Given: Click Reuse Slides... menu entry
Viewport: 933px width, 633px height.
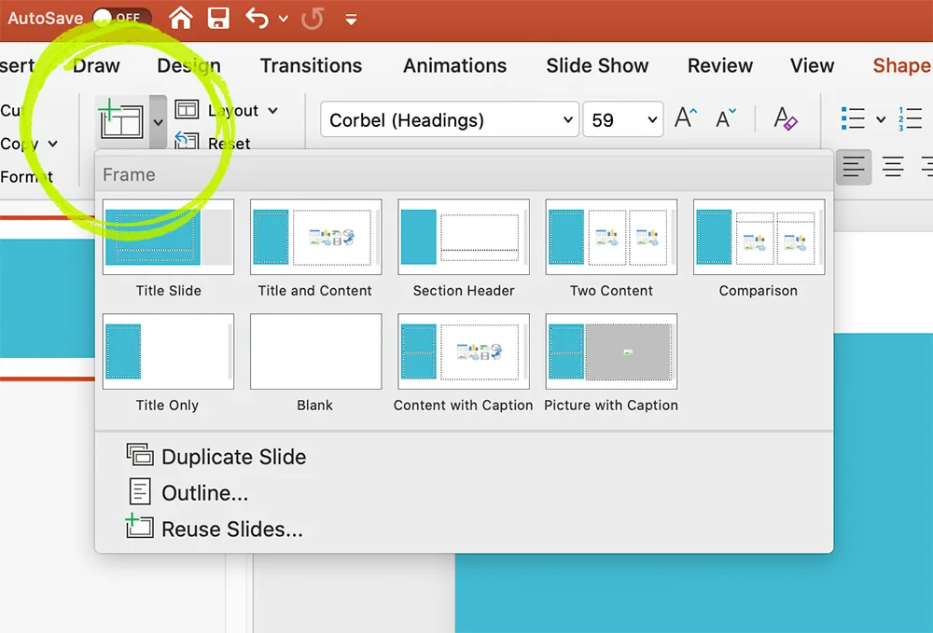Looking at the screenshot, I should tap(215, 529).
